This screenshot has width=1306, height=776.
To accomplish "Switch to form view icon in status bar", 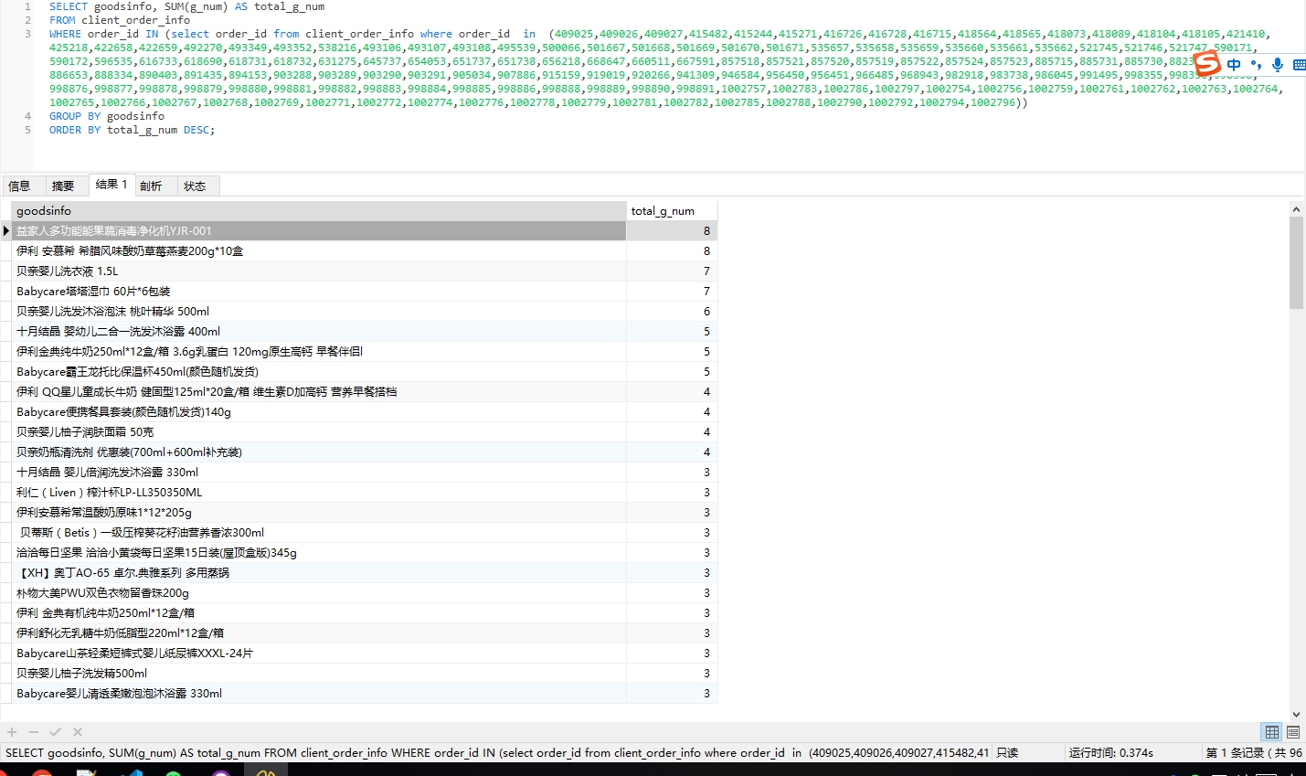I will (x=1293, y=732).
